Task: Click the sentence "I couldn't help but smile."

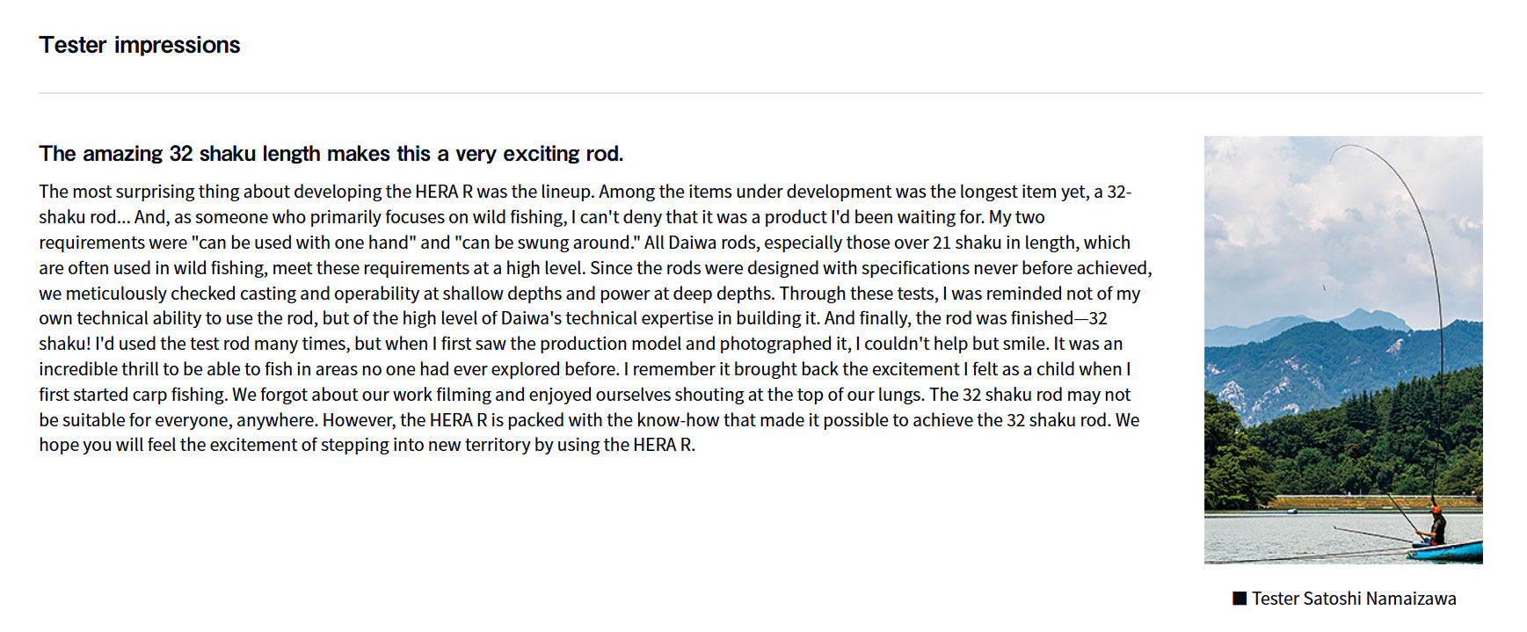Action: coord(952,344)
